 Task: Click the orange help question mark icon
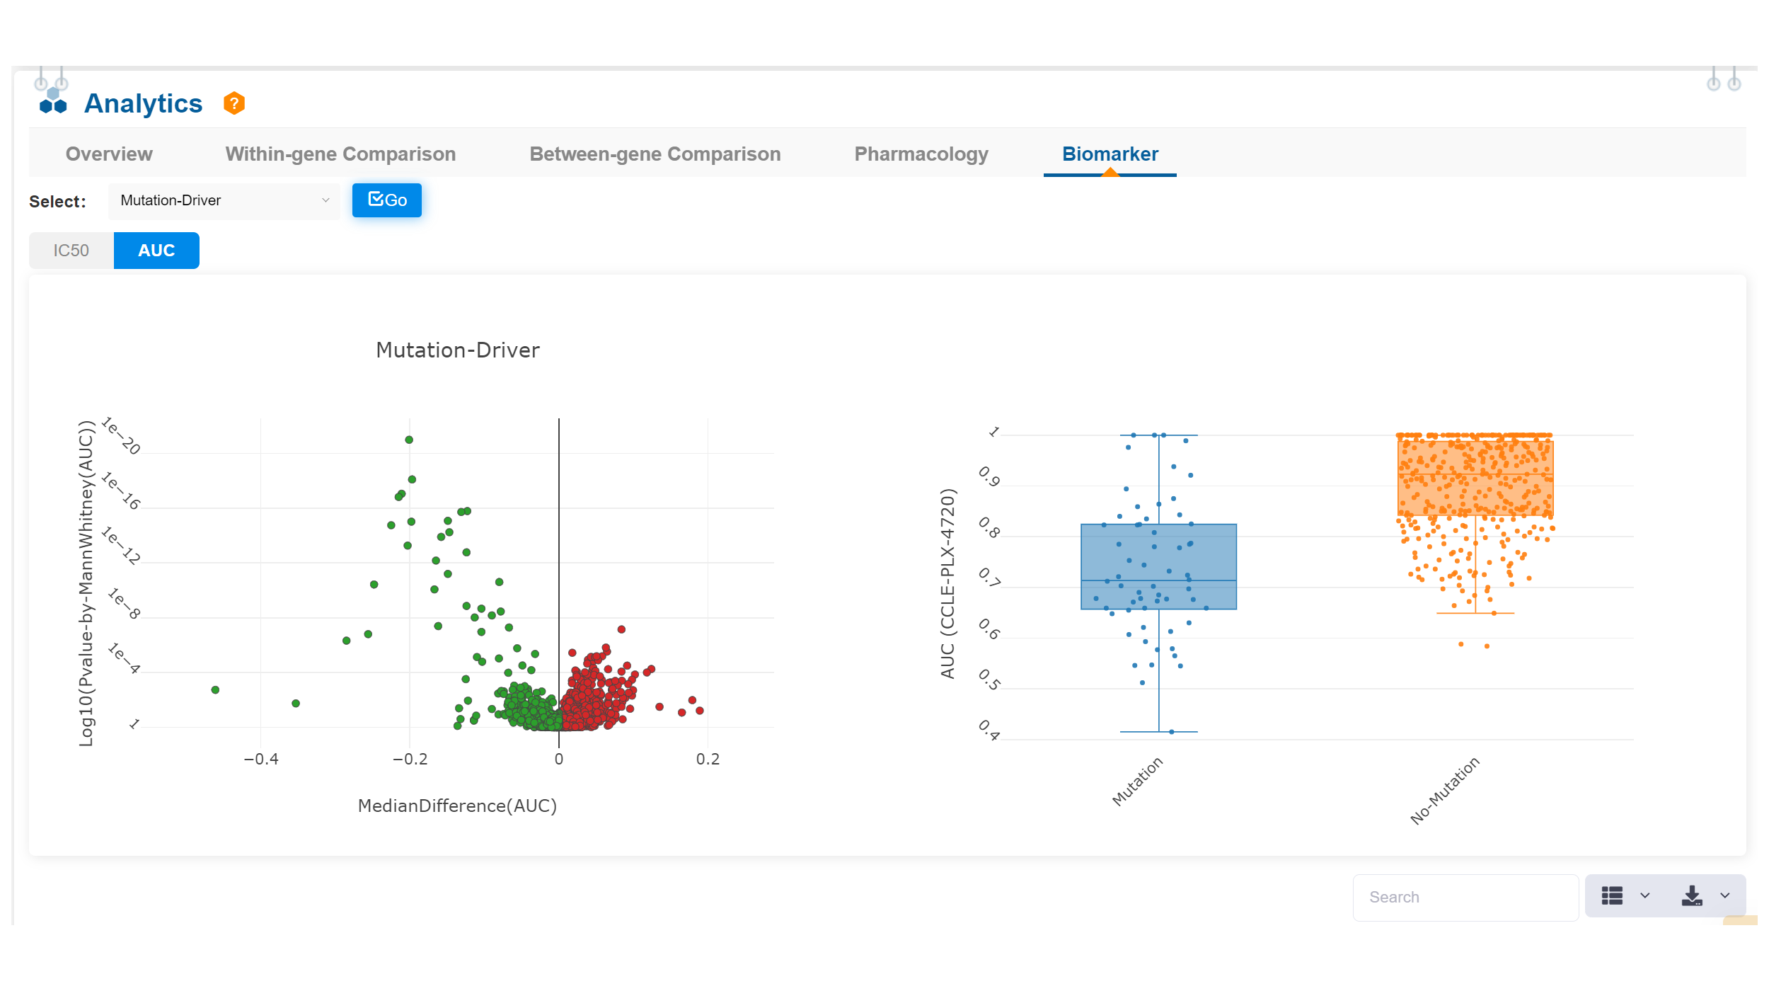tap(234, 103)
